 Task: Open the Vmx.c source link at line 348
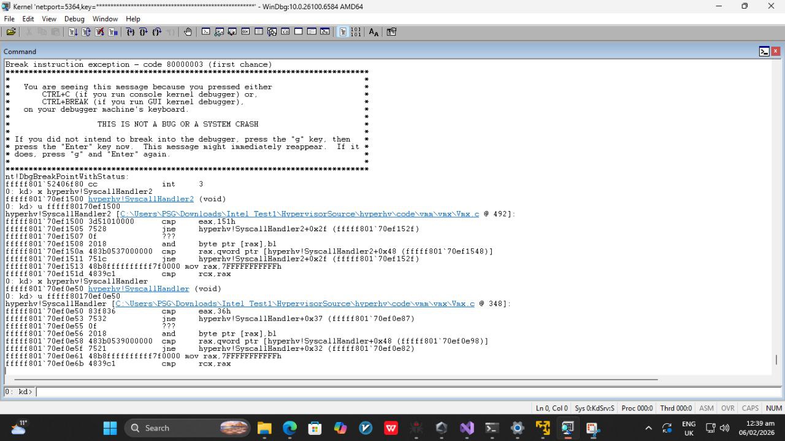pyautogui.click(x=294, y=304)
